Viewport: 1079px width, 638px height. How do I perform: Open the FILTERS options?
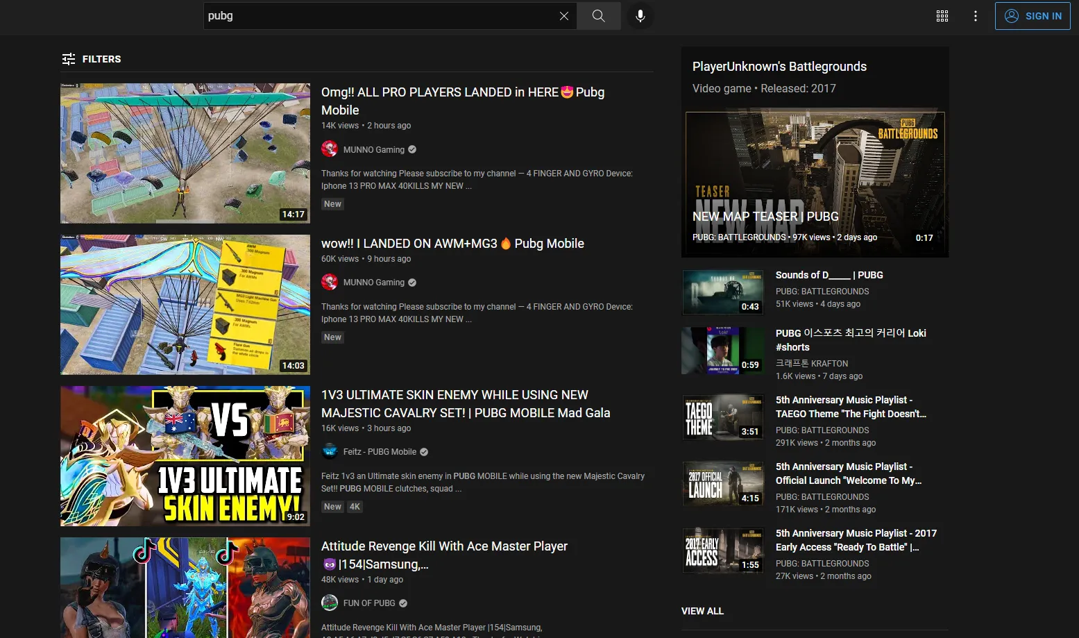(x=91, y=59)
